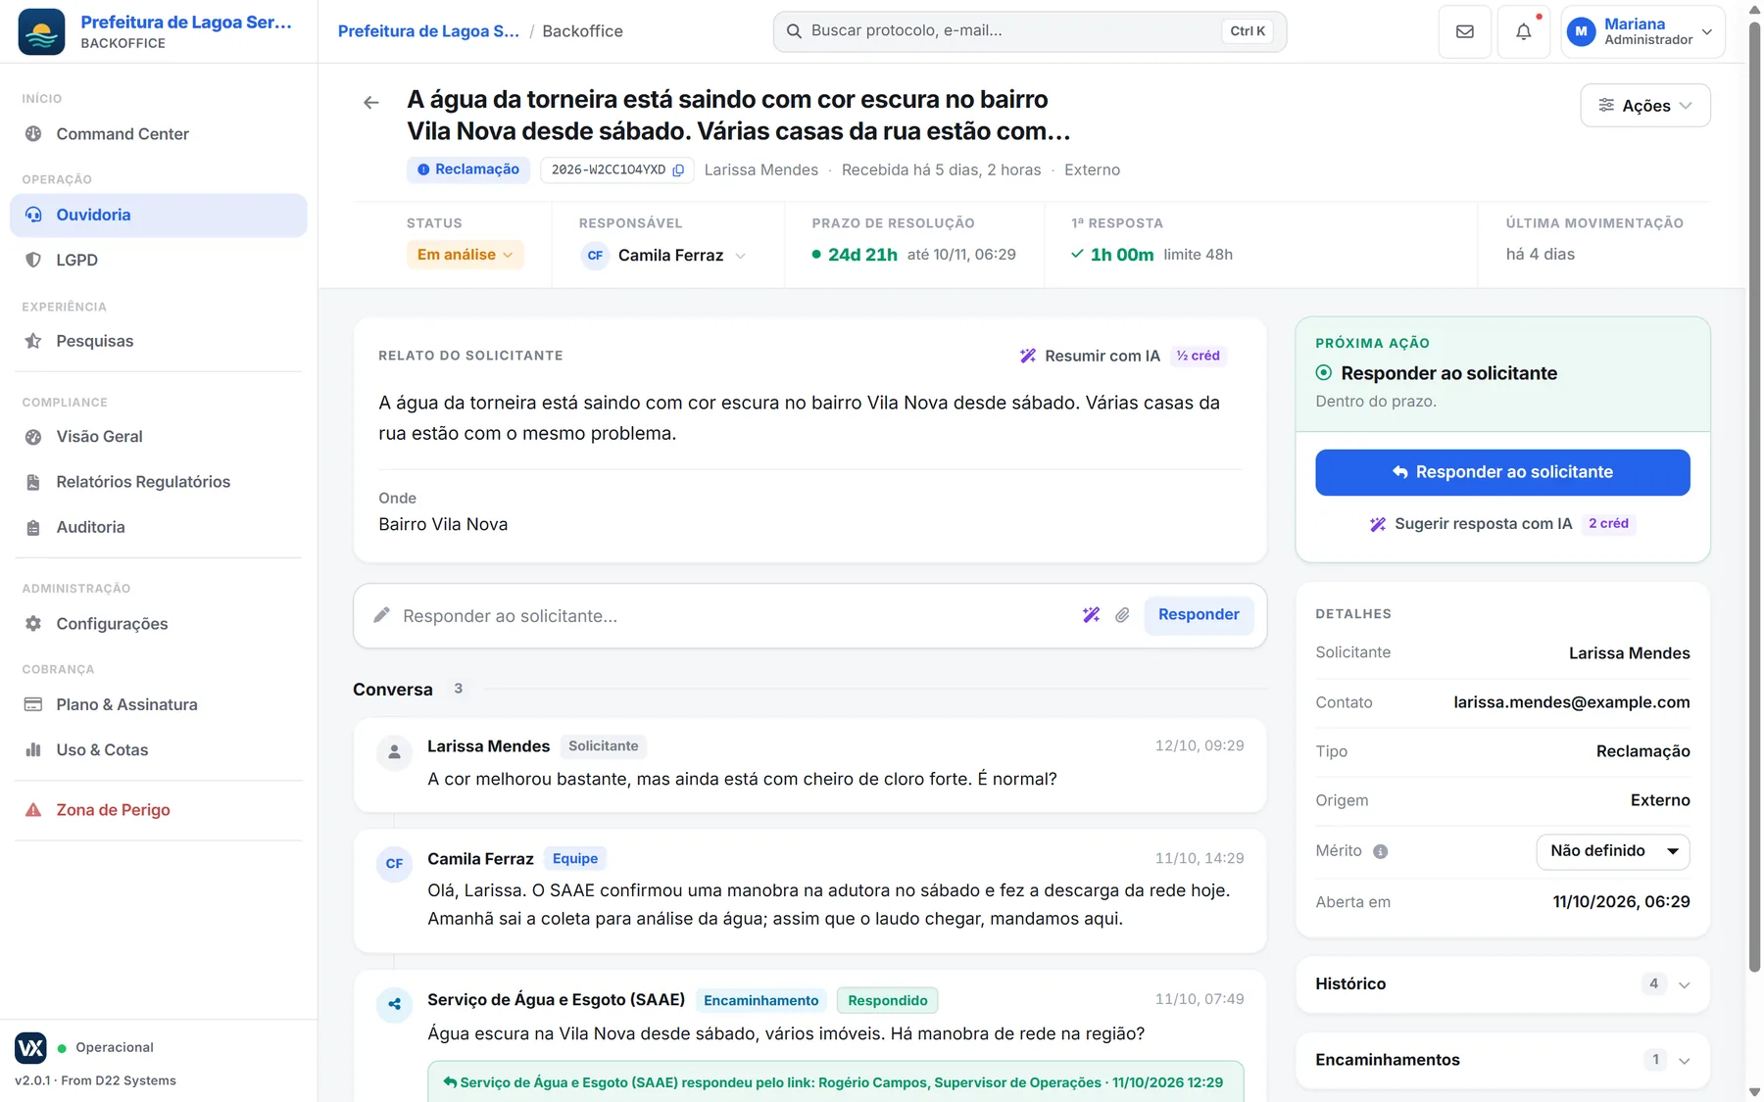Open the Ações dropdown
This screenshot has width=1764, height=1102.
point(1645,106)
